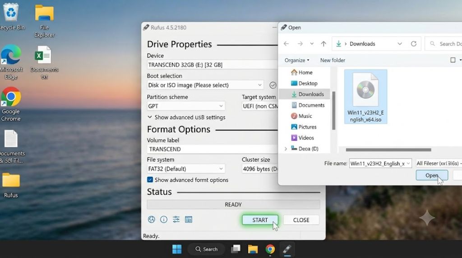Open the Windows Start menu
Image resolution: width=462 pixels, height=258 pixels.
(x=177, y=249)
